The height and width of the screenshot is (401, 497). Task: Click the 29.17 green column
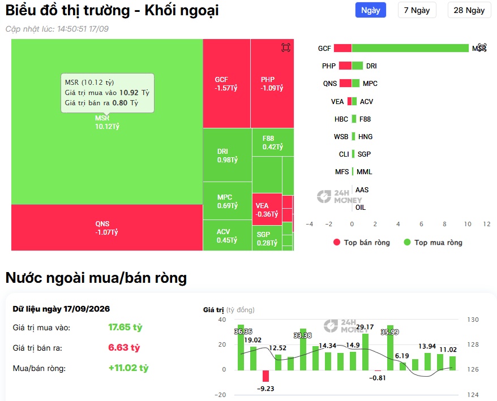[x=365, y=352]
